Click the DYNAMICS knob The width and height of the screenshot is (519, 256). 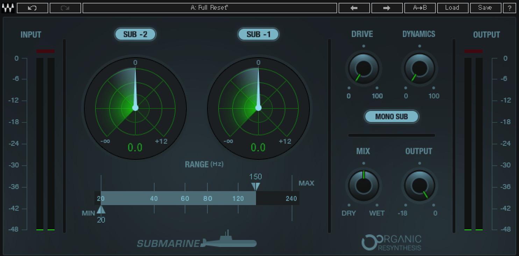(420, 68)
